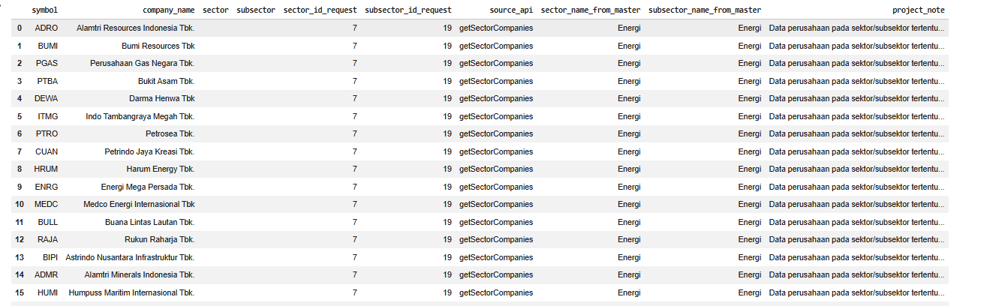
Task: Click Bukit Asam Tbk. company name
Action: 167,81
